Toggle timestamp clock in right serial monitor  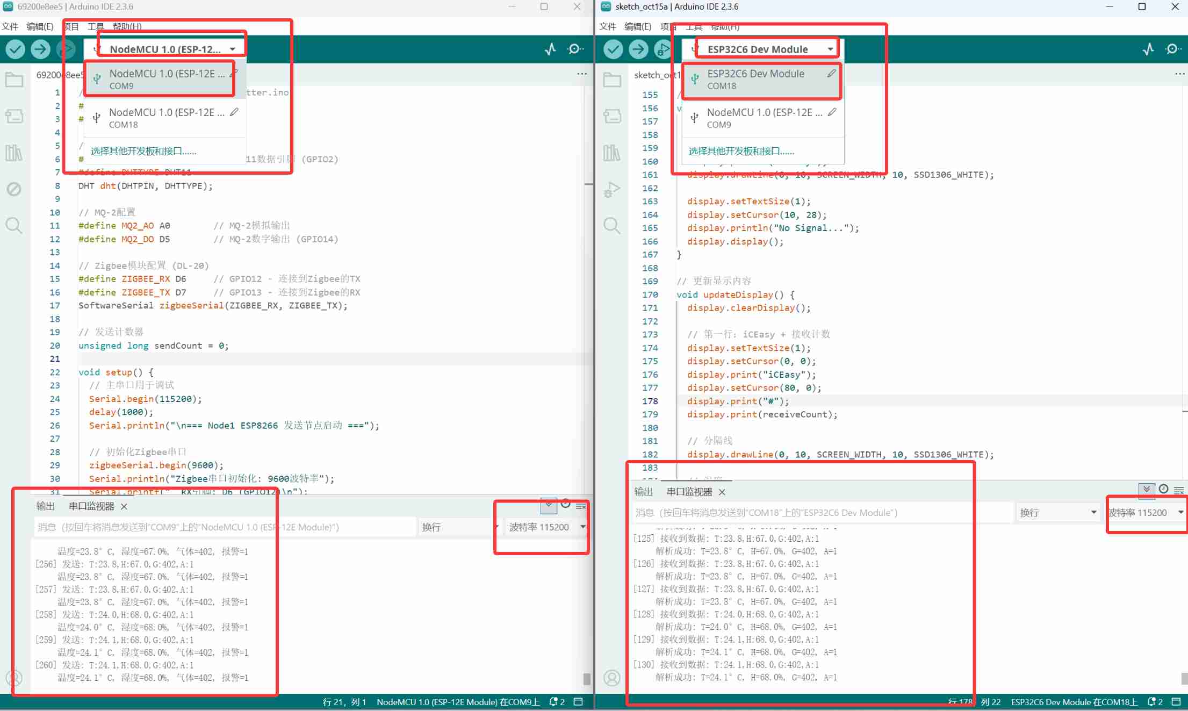tap(1163, 489)
